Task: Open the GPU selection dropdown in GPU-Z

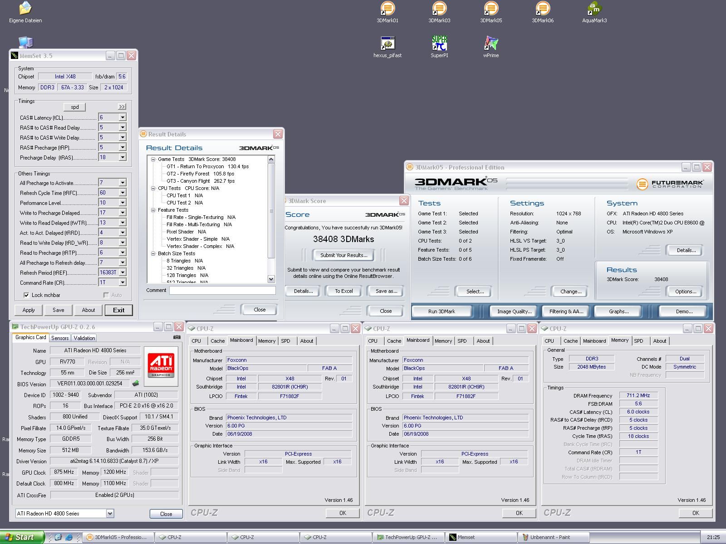Action: 110,514
